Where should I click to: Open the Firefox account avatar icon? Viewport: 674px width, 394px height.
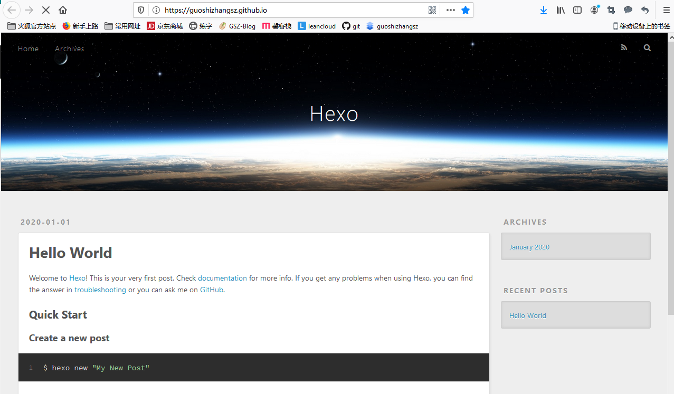click(594, 10)
